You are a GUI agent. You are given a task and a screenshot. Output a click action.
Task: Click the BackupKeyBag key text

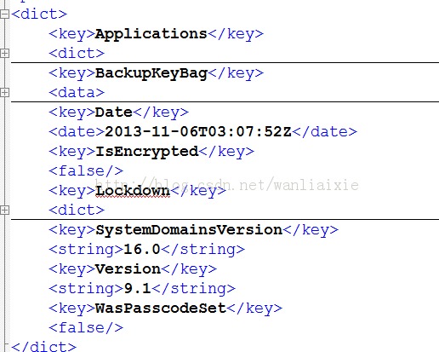pyautogui.click(x=151, y=74)
